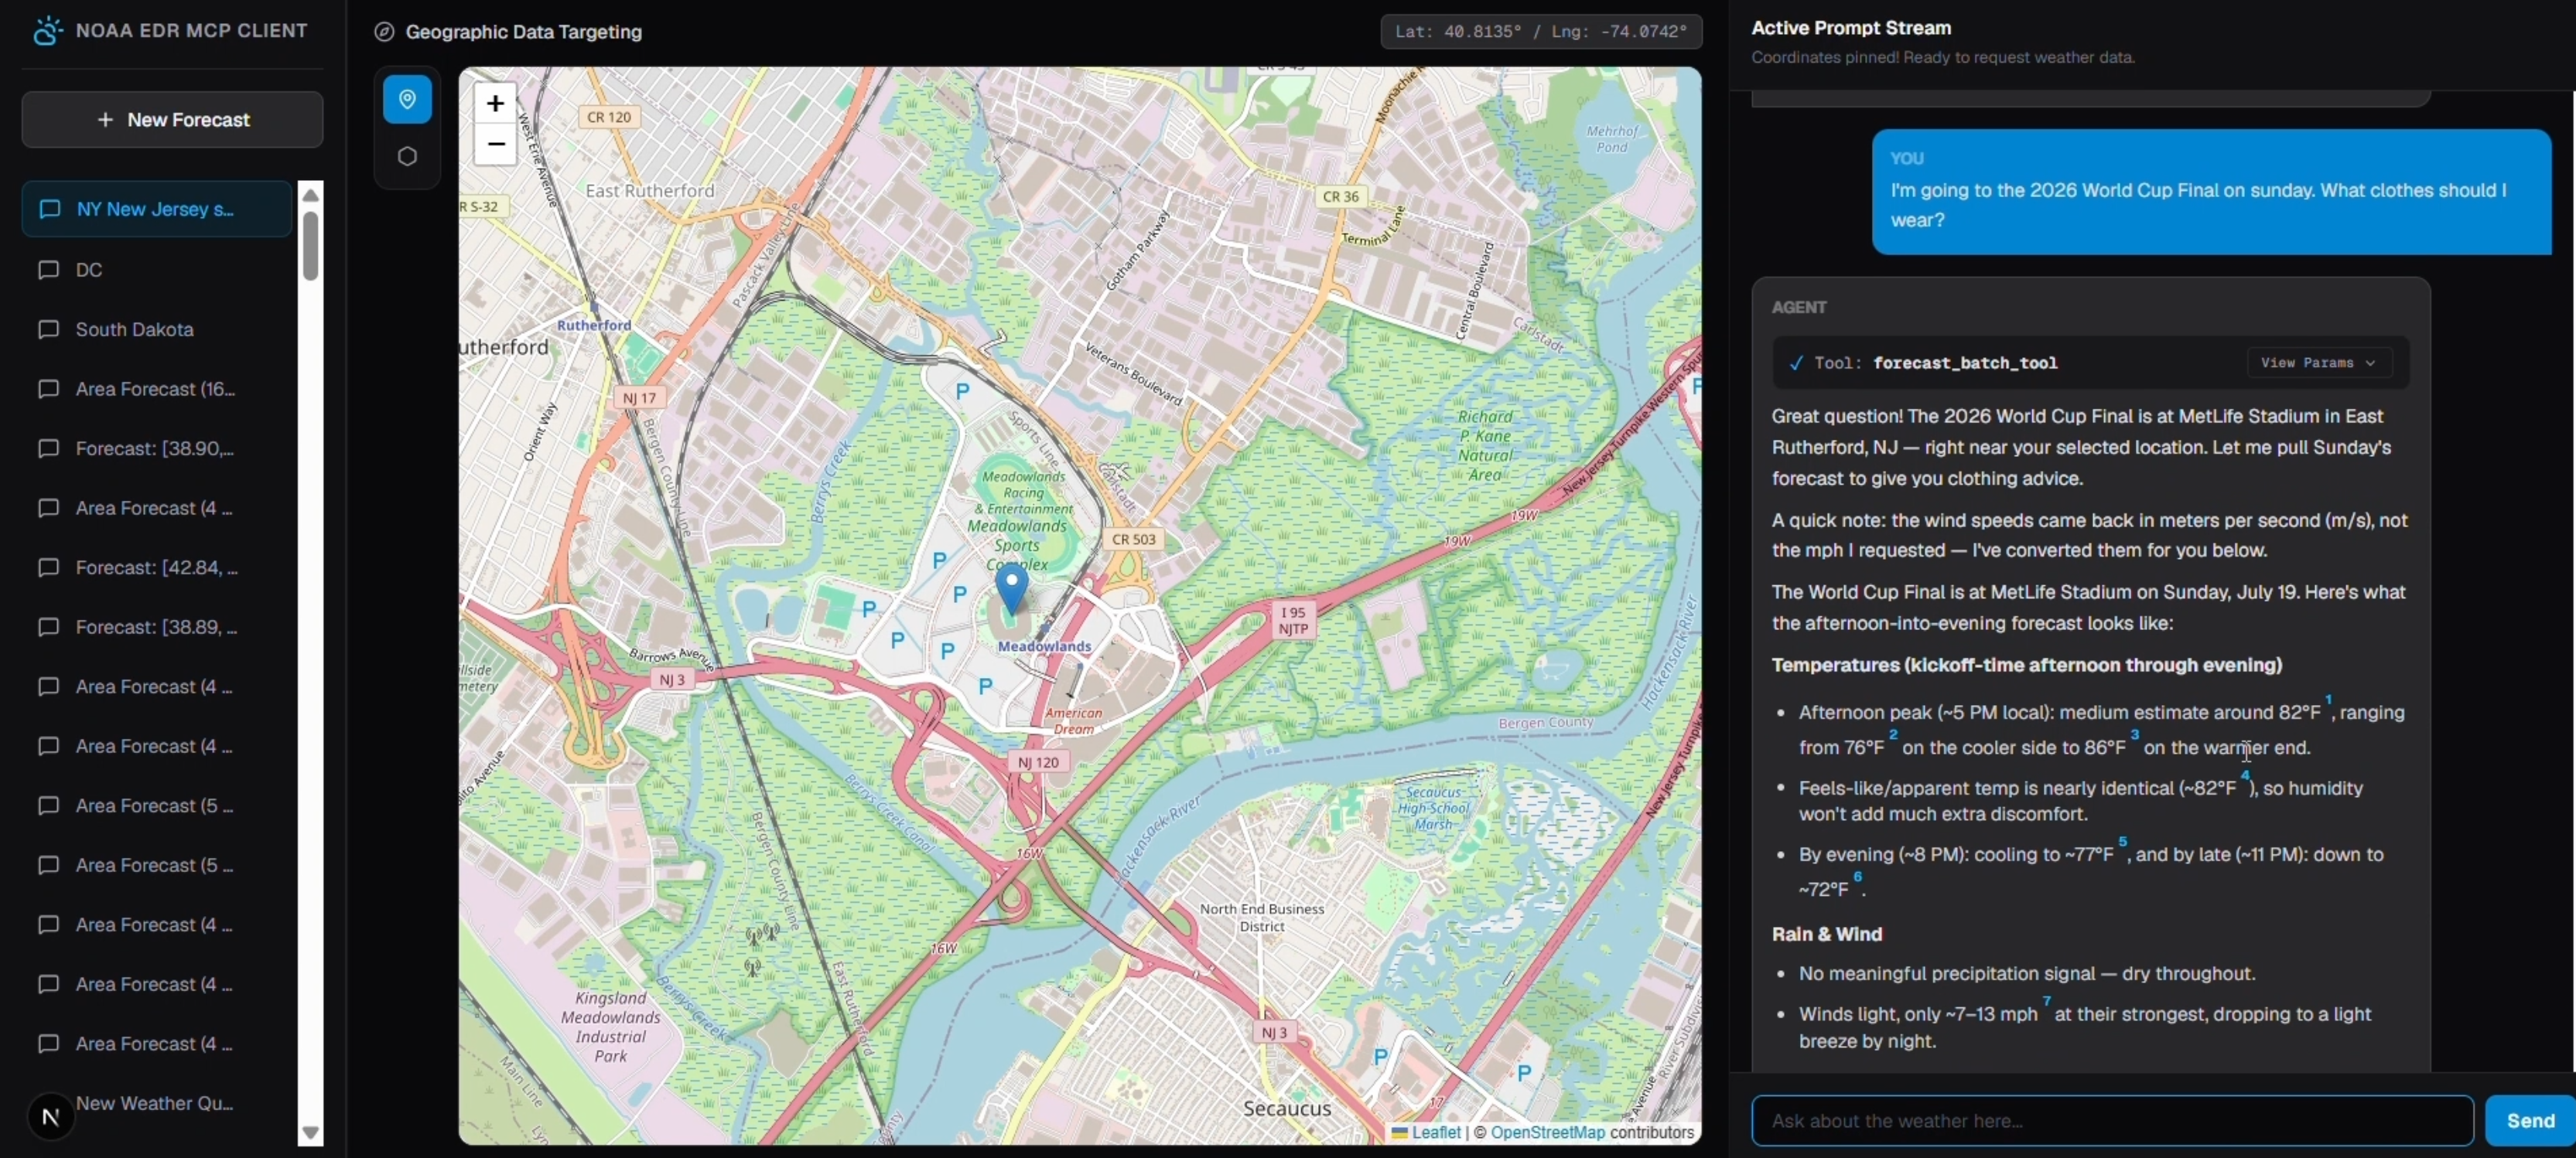Click the chat icon next to South Dakota
Image resolution: width=2576 pixels, height=1158 pixels.
click(48, 330)
